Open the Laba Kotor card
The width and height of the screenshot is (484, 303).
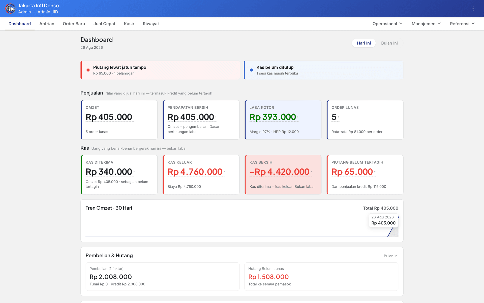click(x=283, y=120)
